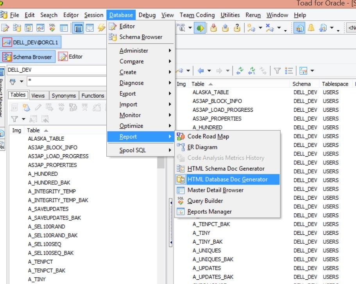Viewport: 356px width, 284px height.
Task: Click the ER Diagram menu icon
Action: point(181,147)
